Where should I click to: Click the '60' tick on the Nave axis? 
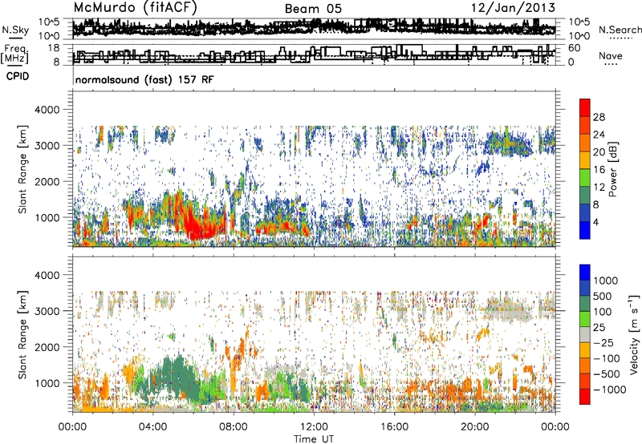point(574,48)
